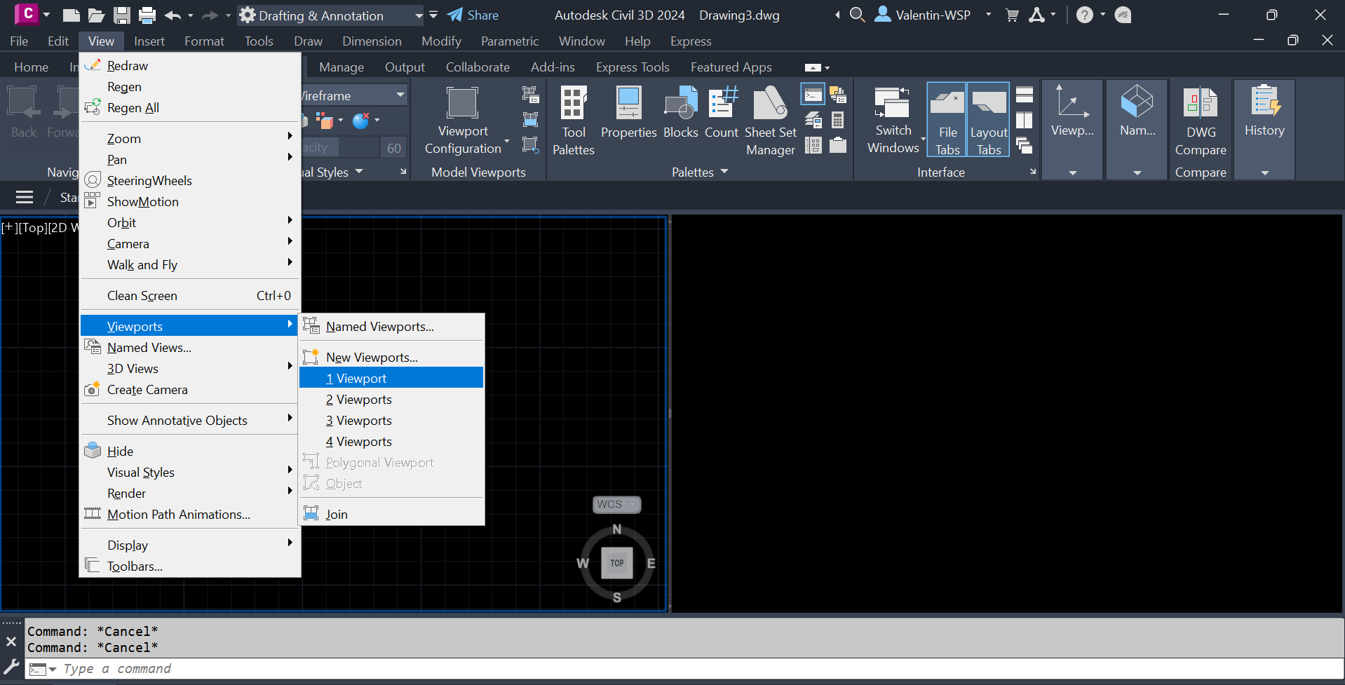
Task: Click the Share button
Action: [480, 15]
